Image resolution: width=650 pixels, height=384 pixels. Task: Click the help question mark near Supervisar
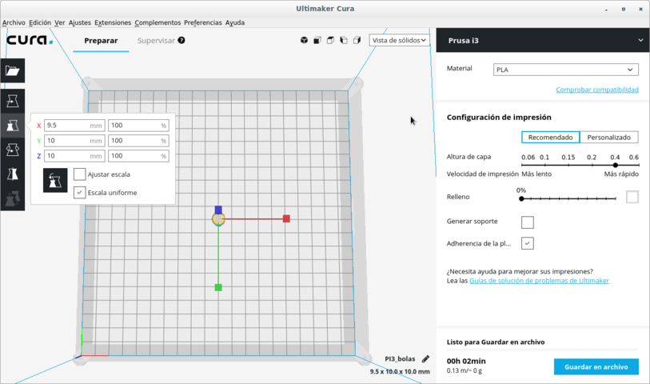[181, 40]
